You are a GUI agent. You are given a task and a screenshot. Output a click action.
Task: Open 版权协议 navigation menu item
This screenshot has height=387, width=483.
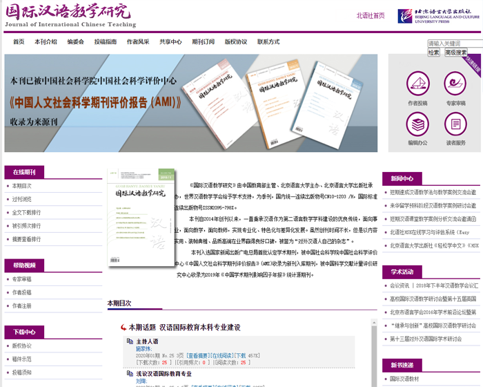coord(236,41)
